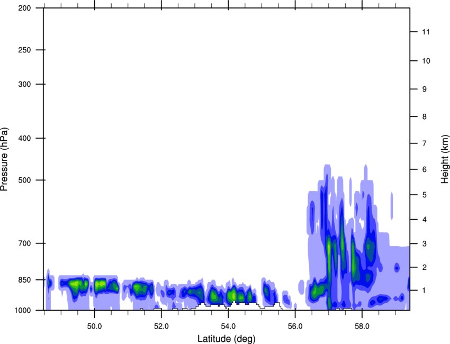
Task: Pick the 7 km height label
Action: [x=424, y=143]
